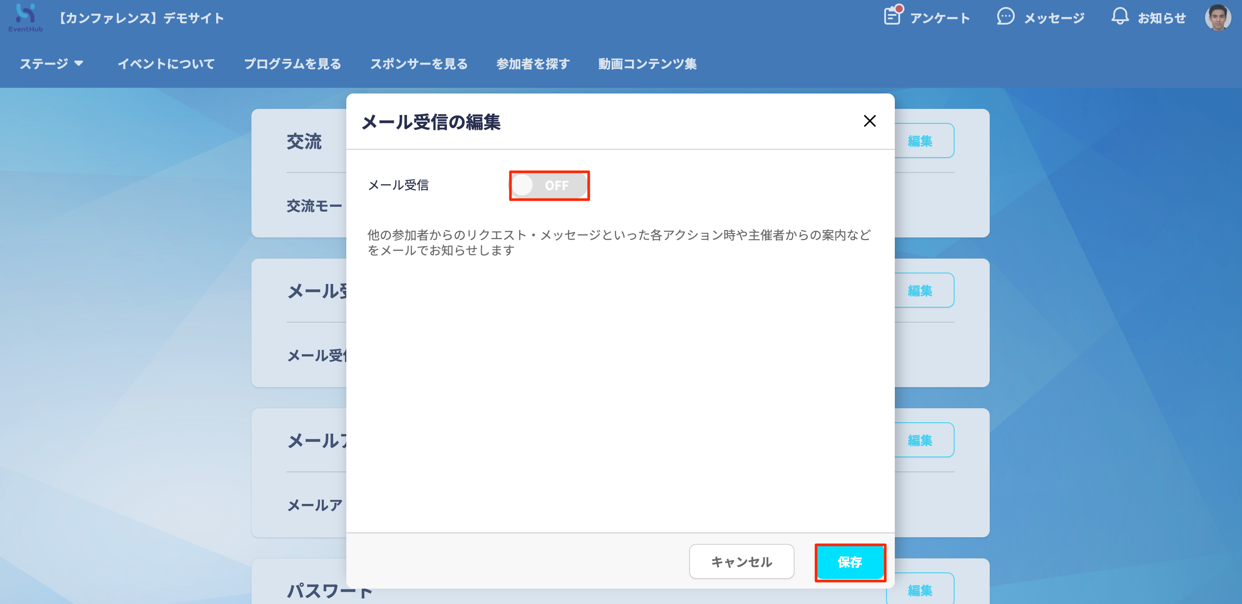Open イベントについて page

click(x=166, y=64)
